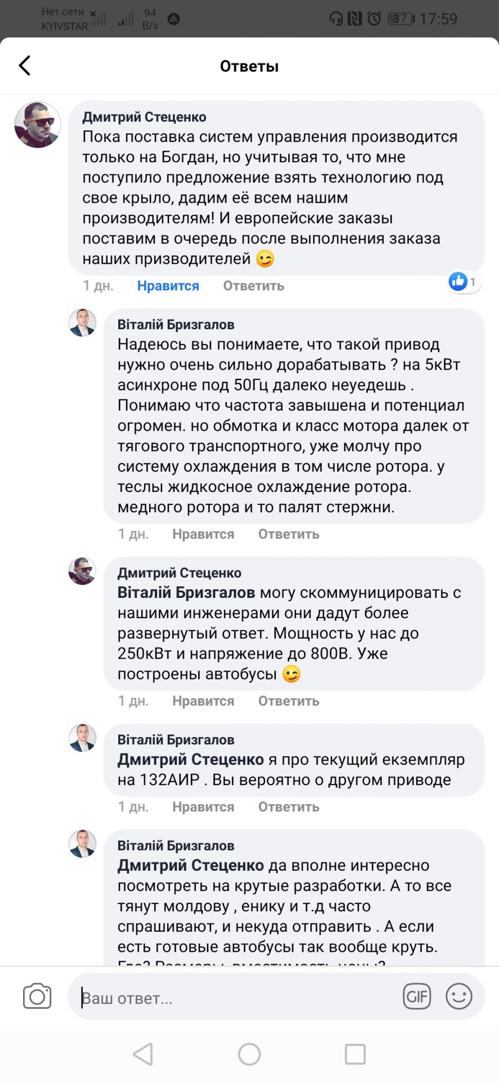The image size is (499, 1082).
Task: Open Віталій Бризгалов avatar on 5кВт comment
Action: tap(82, 323)
